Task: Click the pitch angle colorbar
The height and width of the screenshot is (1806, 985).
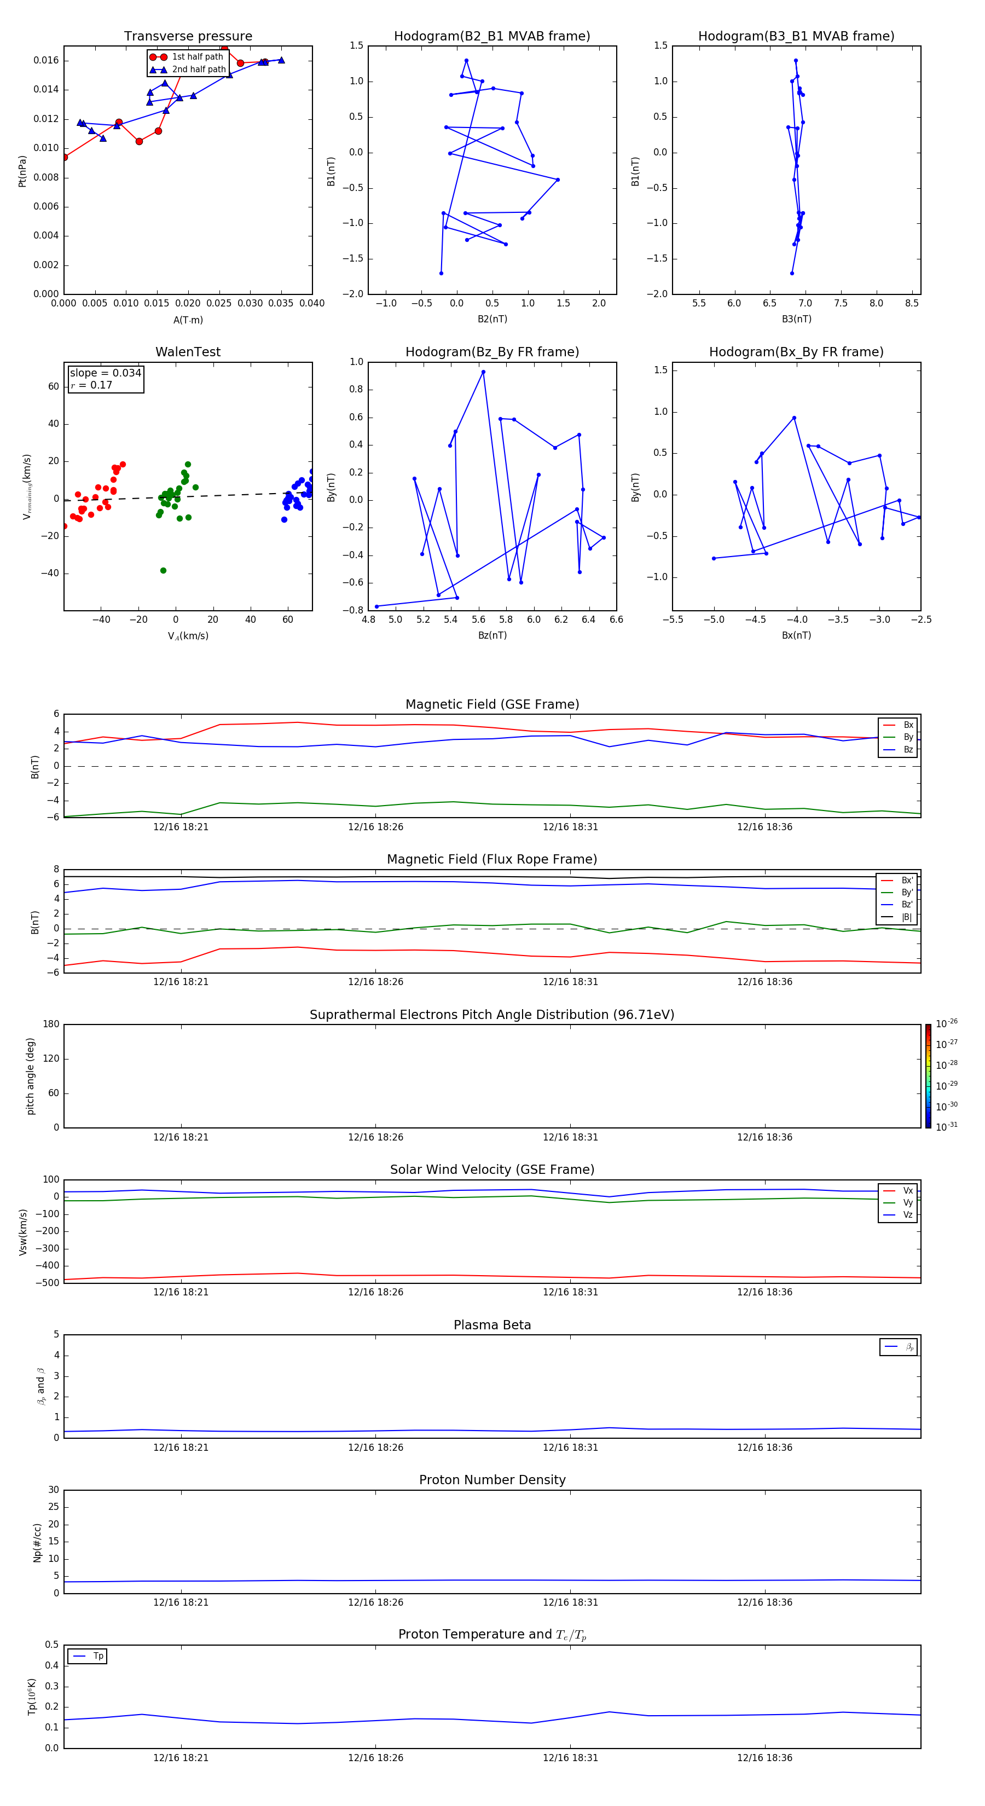Action: 928,1076
